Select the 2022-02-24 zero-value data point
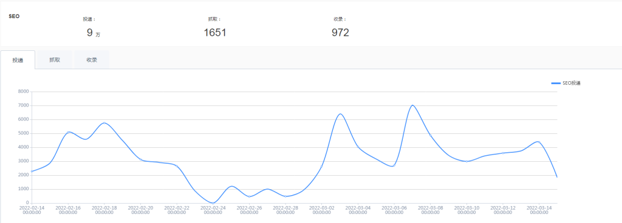The height and width of the screenshot is (223, 622). [213, 203]
